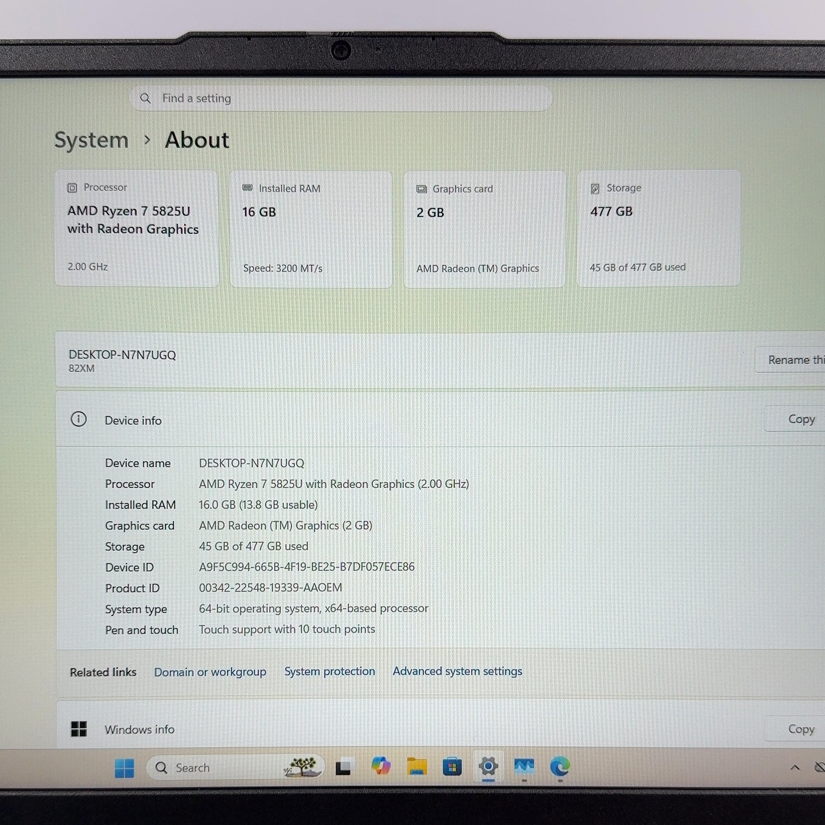Select the Installed RAM summary card

click(x=311, y=229)
